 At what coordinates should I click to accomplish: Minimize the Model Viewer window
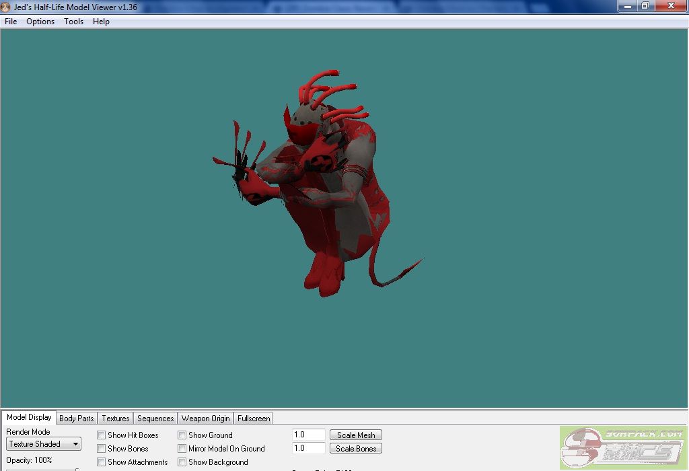pyautogui.click(x=628, y=6)
